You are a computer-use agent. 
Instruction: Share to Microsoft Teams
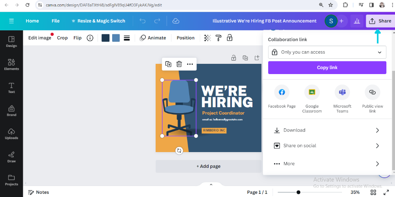point(342,99)
